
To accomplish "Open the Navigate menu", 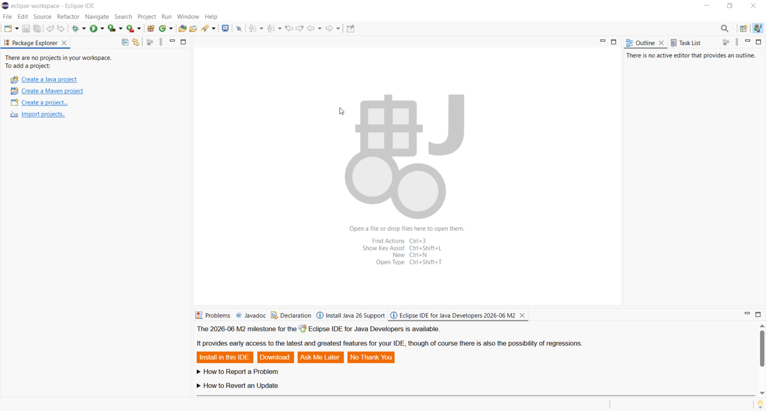I will click(x=97, y=16).
